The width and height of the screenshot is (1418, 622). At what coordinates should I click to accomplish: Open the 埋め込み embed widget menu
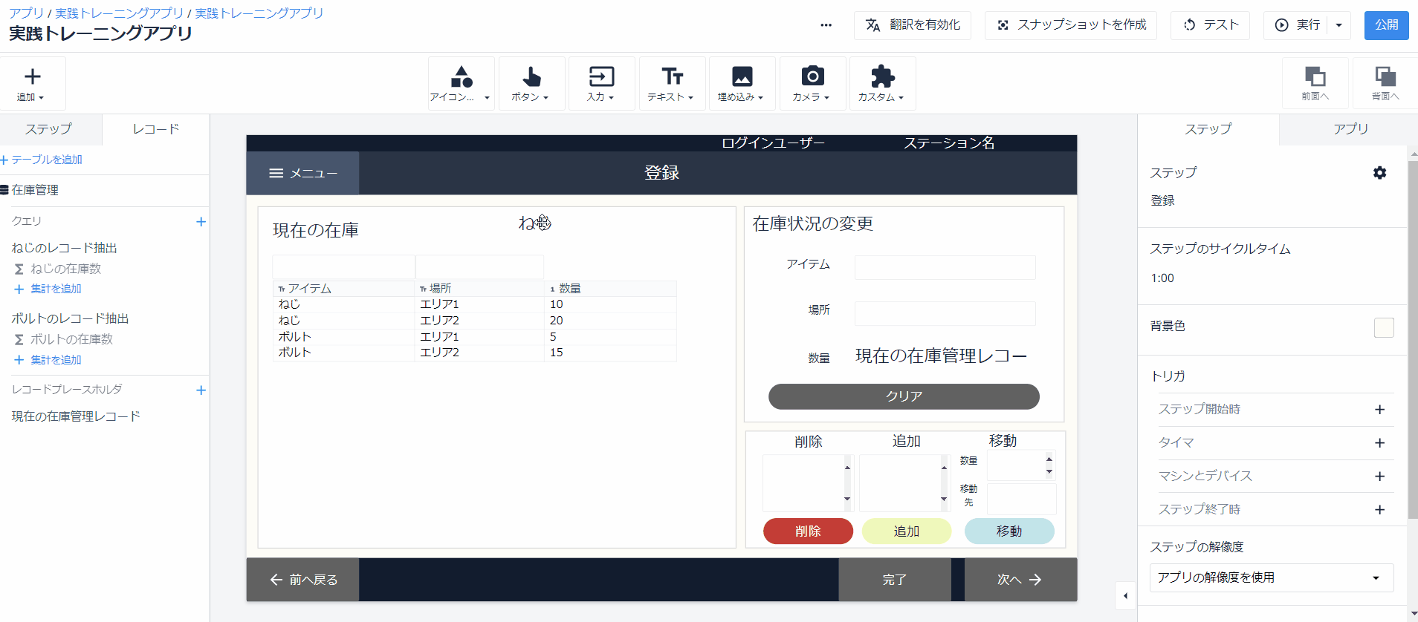point(742,83)
